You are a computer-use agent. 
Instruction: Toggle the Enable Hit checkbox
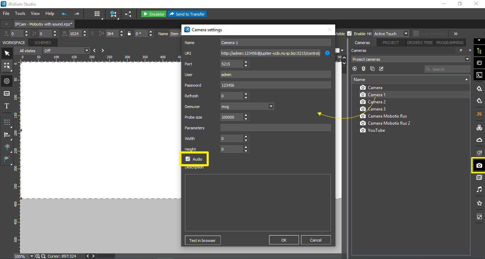click(x=349, y=33)
